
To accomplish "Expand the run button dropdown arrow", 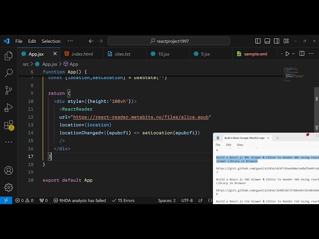I will point(294,54).
